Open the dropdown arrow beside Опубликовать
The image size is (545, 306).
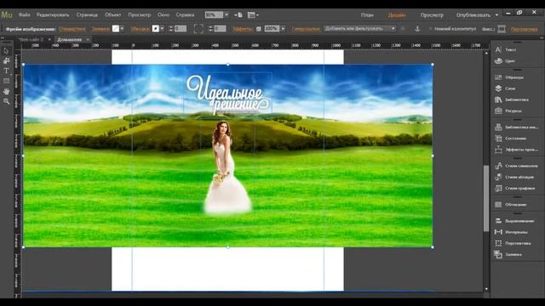pos(496,15)
